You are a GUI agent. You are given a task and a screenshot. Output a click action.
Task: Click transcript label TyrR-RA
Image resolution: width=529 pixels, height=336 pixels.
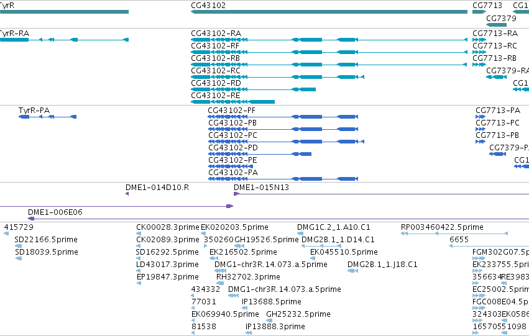coord(14,34)
